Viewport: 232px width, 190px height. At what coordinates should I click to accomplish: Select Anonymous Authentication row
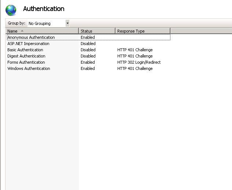(x=31, y=37)
